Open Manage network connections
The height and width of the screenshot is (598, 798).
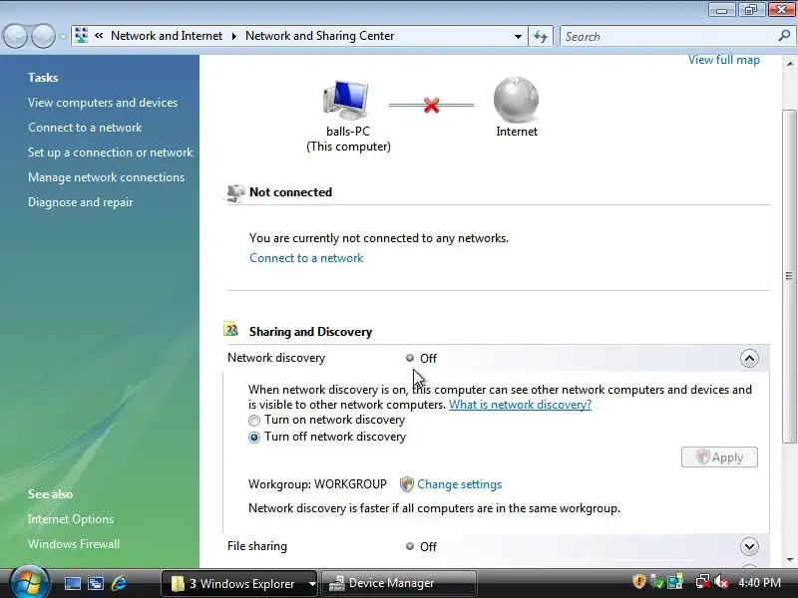pos(107,177)
